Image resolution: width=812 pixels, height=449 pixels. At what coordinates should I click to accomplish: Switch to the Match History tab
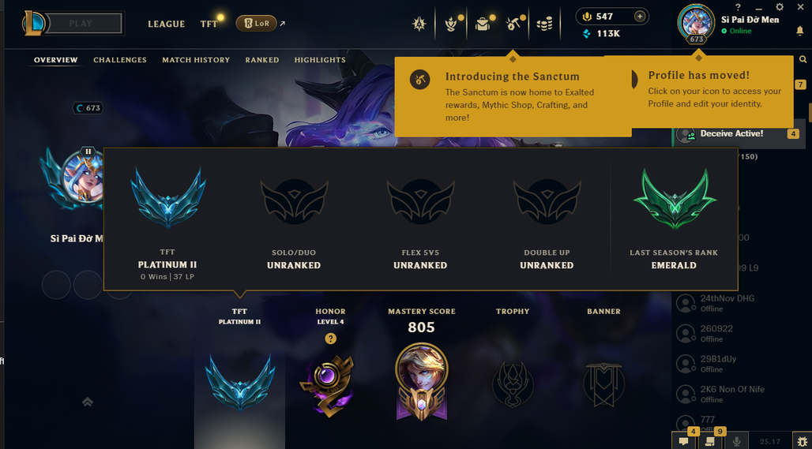click(x=196, y=60)
